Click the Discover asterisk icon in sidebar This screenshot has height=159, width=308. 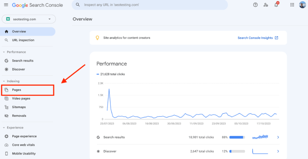tap(6, 69)
